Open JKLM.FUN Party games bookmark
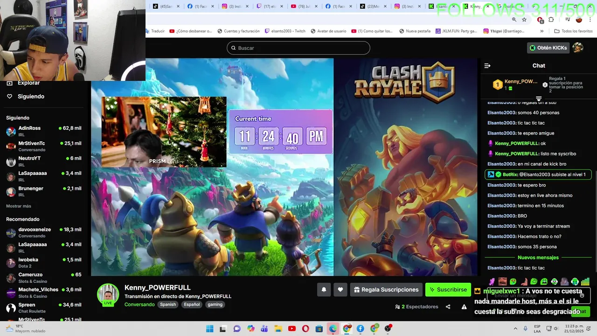The width and height of the screenshot is (597, 336). [x=456, y=31]
